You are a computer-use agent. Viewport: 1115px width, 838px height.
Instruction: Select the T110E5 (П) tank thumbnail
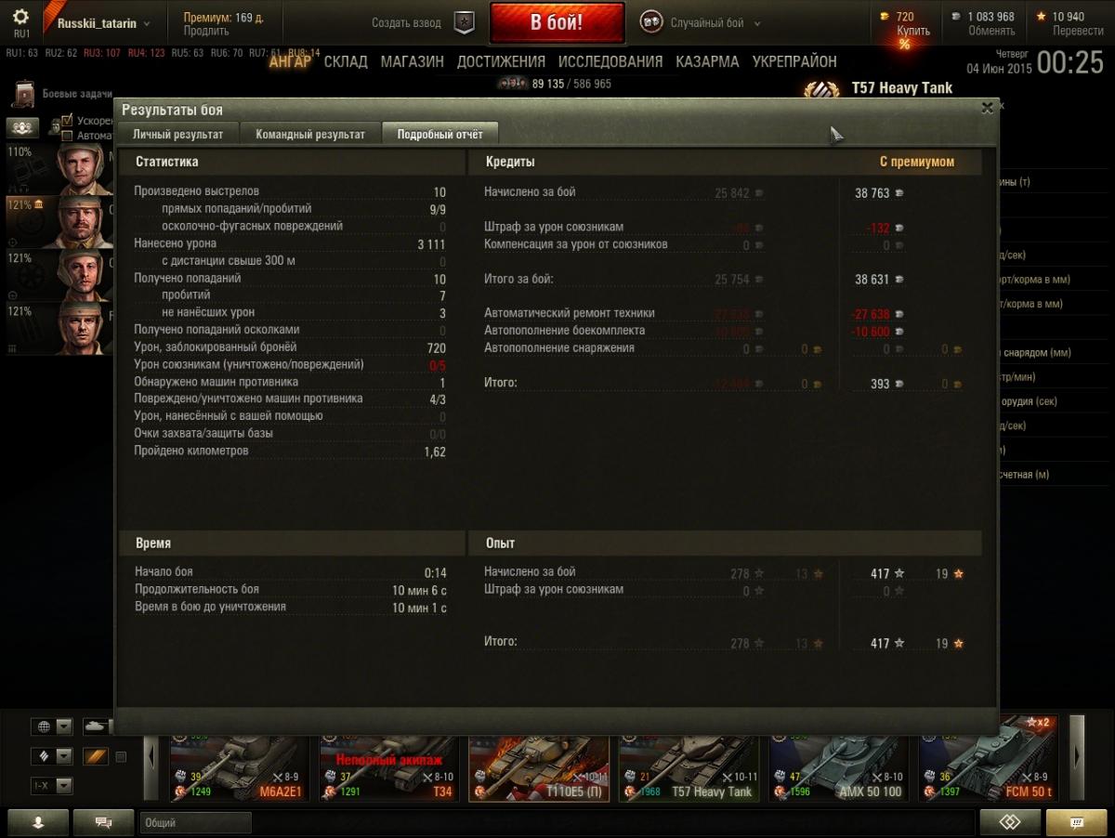[x=538, y=766]
